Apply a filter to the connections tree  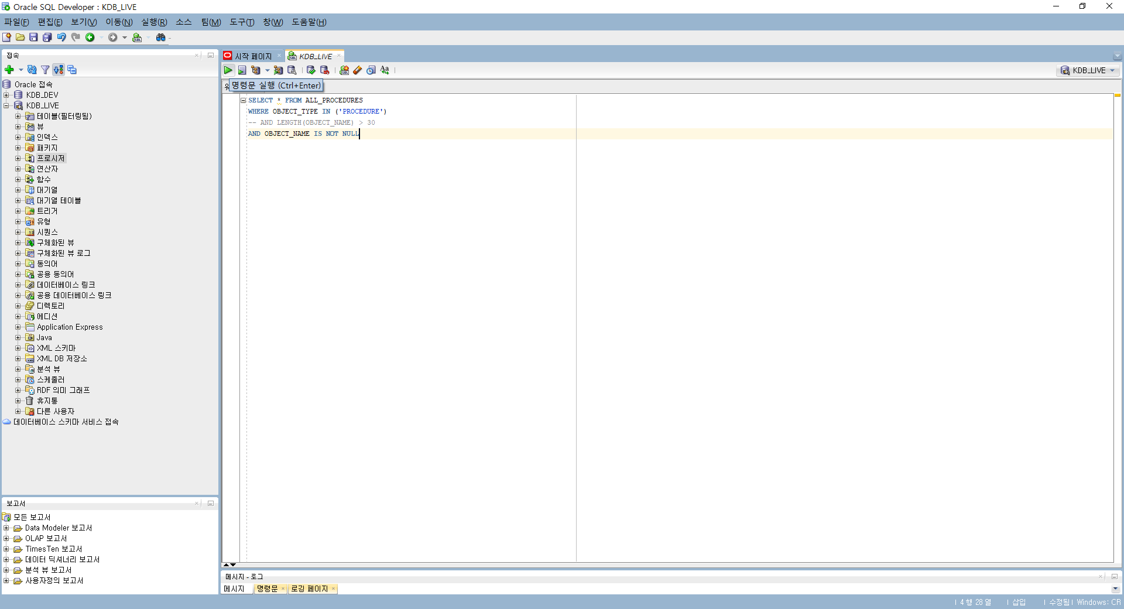coord(45,70)
